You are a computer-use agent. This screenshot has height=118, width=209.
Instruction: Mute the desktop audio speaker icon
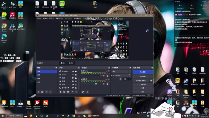[103, 84]
